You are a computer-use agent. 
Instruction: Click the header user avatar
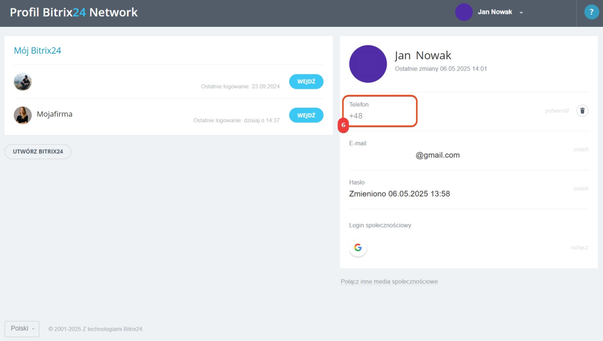click(464, 12)
